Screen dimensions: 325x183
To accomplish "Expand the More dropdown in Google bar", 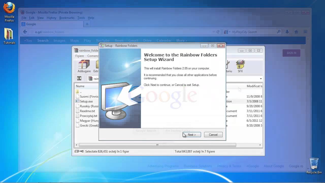I will click(x=182, y=41).
